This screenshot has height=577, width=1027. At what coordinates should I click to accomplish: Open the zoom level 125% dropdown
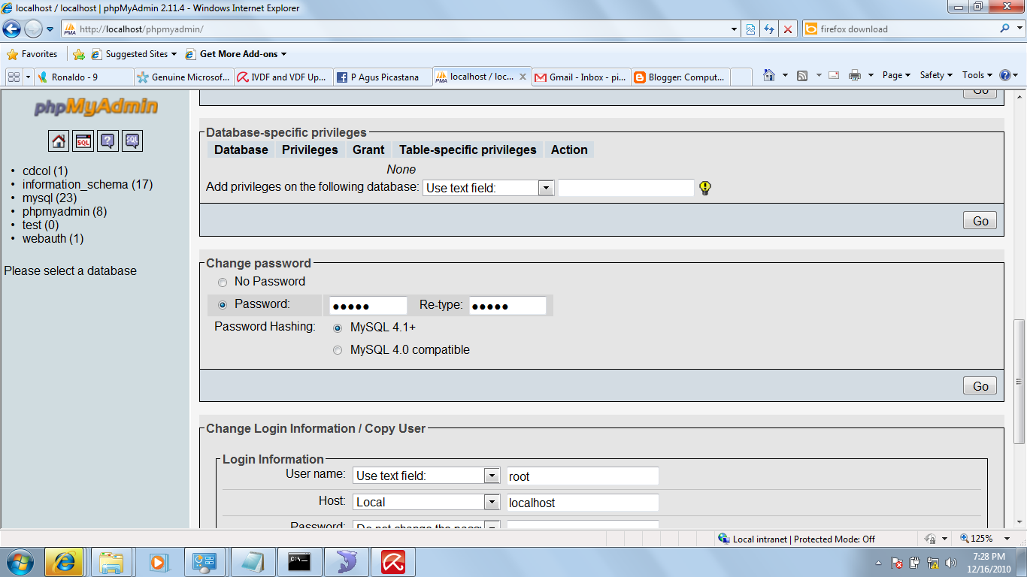click(1007, 539)
